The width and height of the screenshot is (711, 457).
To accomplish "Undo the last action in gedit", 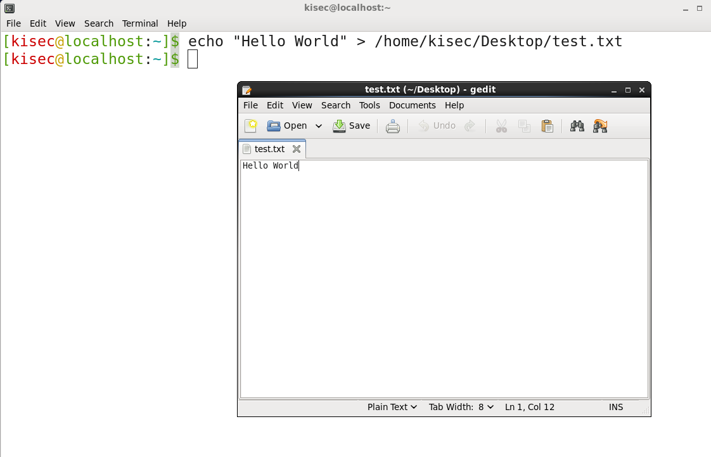I will point(437,126).
